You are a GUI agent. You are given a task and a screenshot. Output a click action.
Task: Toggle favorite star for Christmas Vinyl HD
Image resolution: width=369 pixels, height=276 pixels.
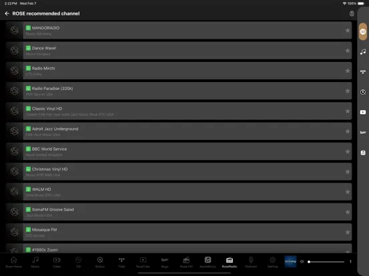348,172
